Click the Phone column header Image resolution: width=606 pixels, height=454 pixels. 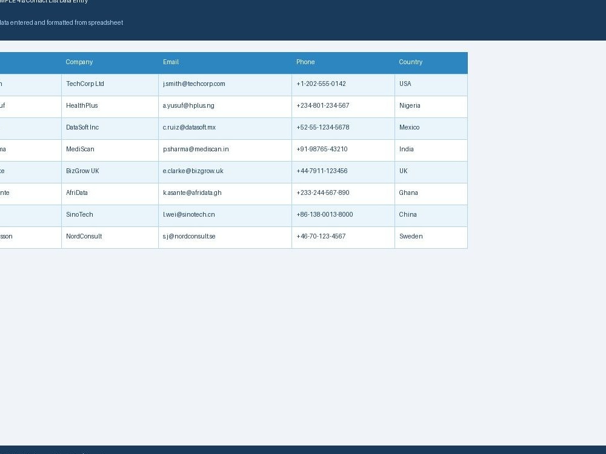point(343,62)
